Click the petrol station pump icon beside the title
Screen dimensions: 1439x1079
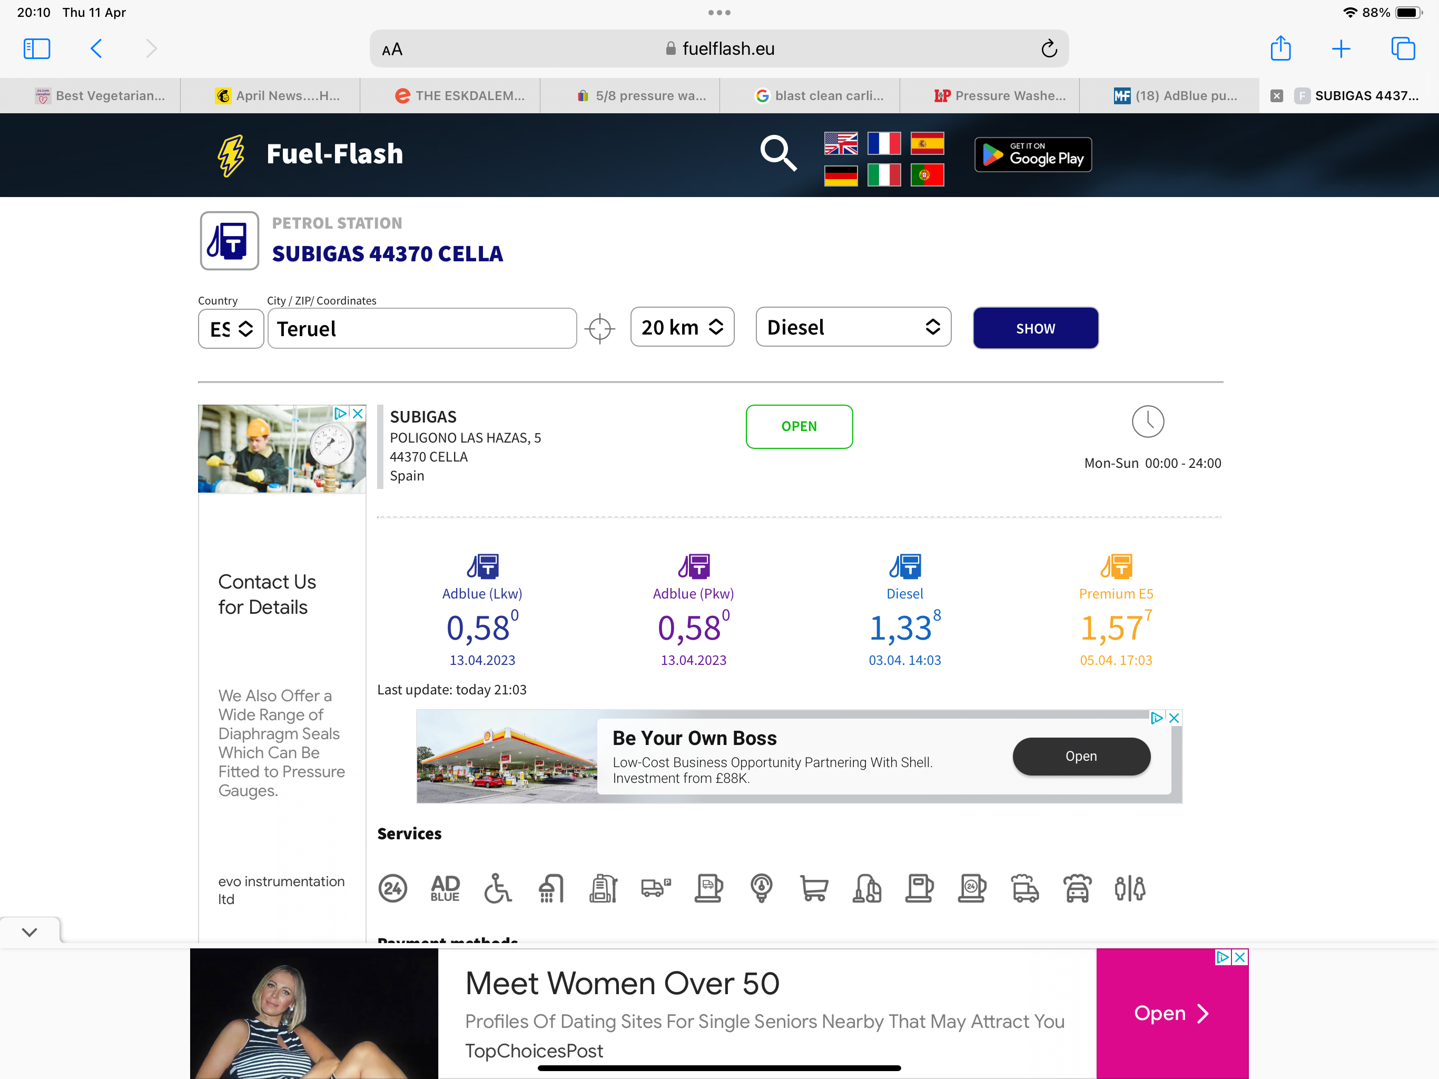click(x=229, y=241)
